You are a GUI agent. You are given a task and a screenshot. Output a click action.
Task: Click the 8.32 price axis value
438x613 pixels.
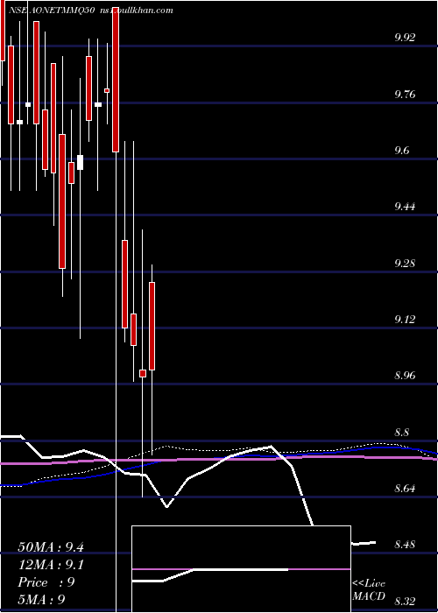click(x=405, y=601)
